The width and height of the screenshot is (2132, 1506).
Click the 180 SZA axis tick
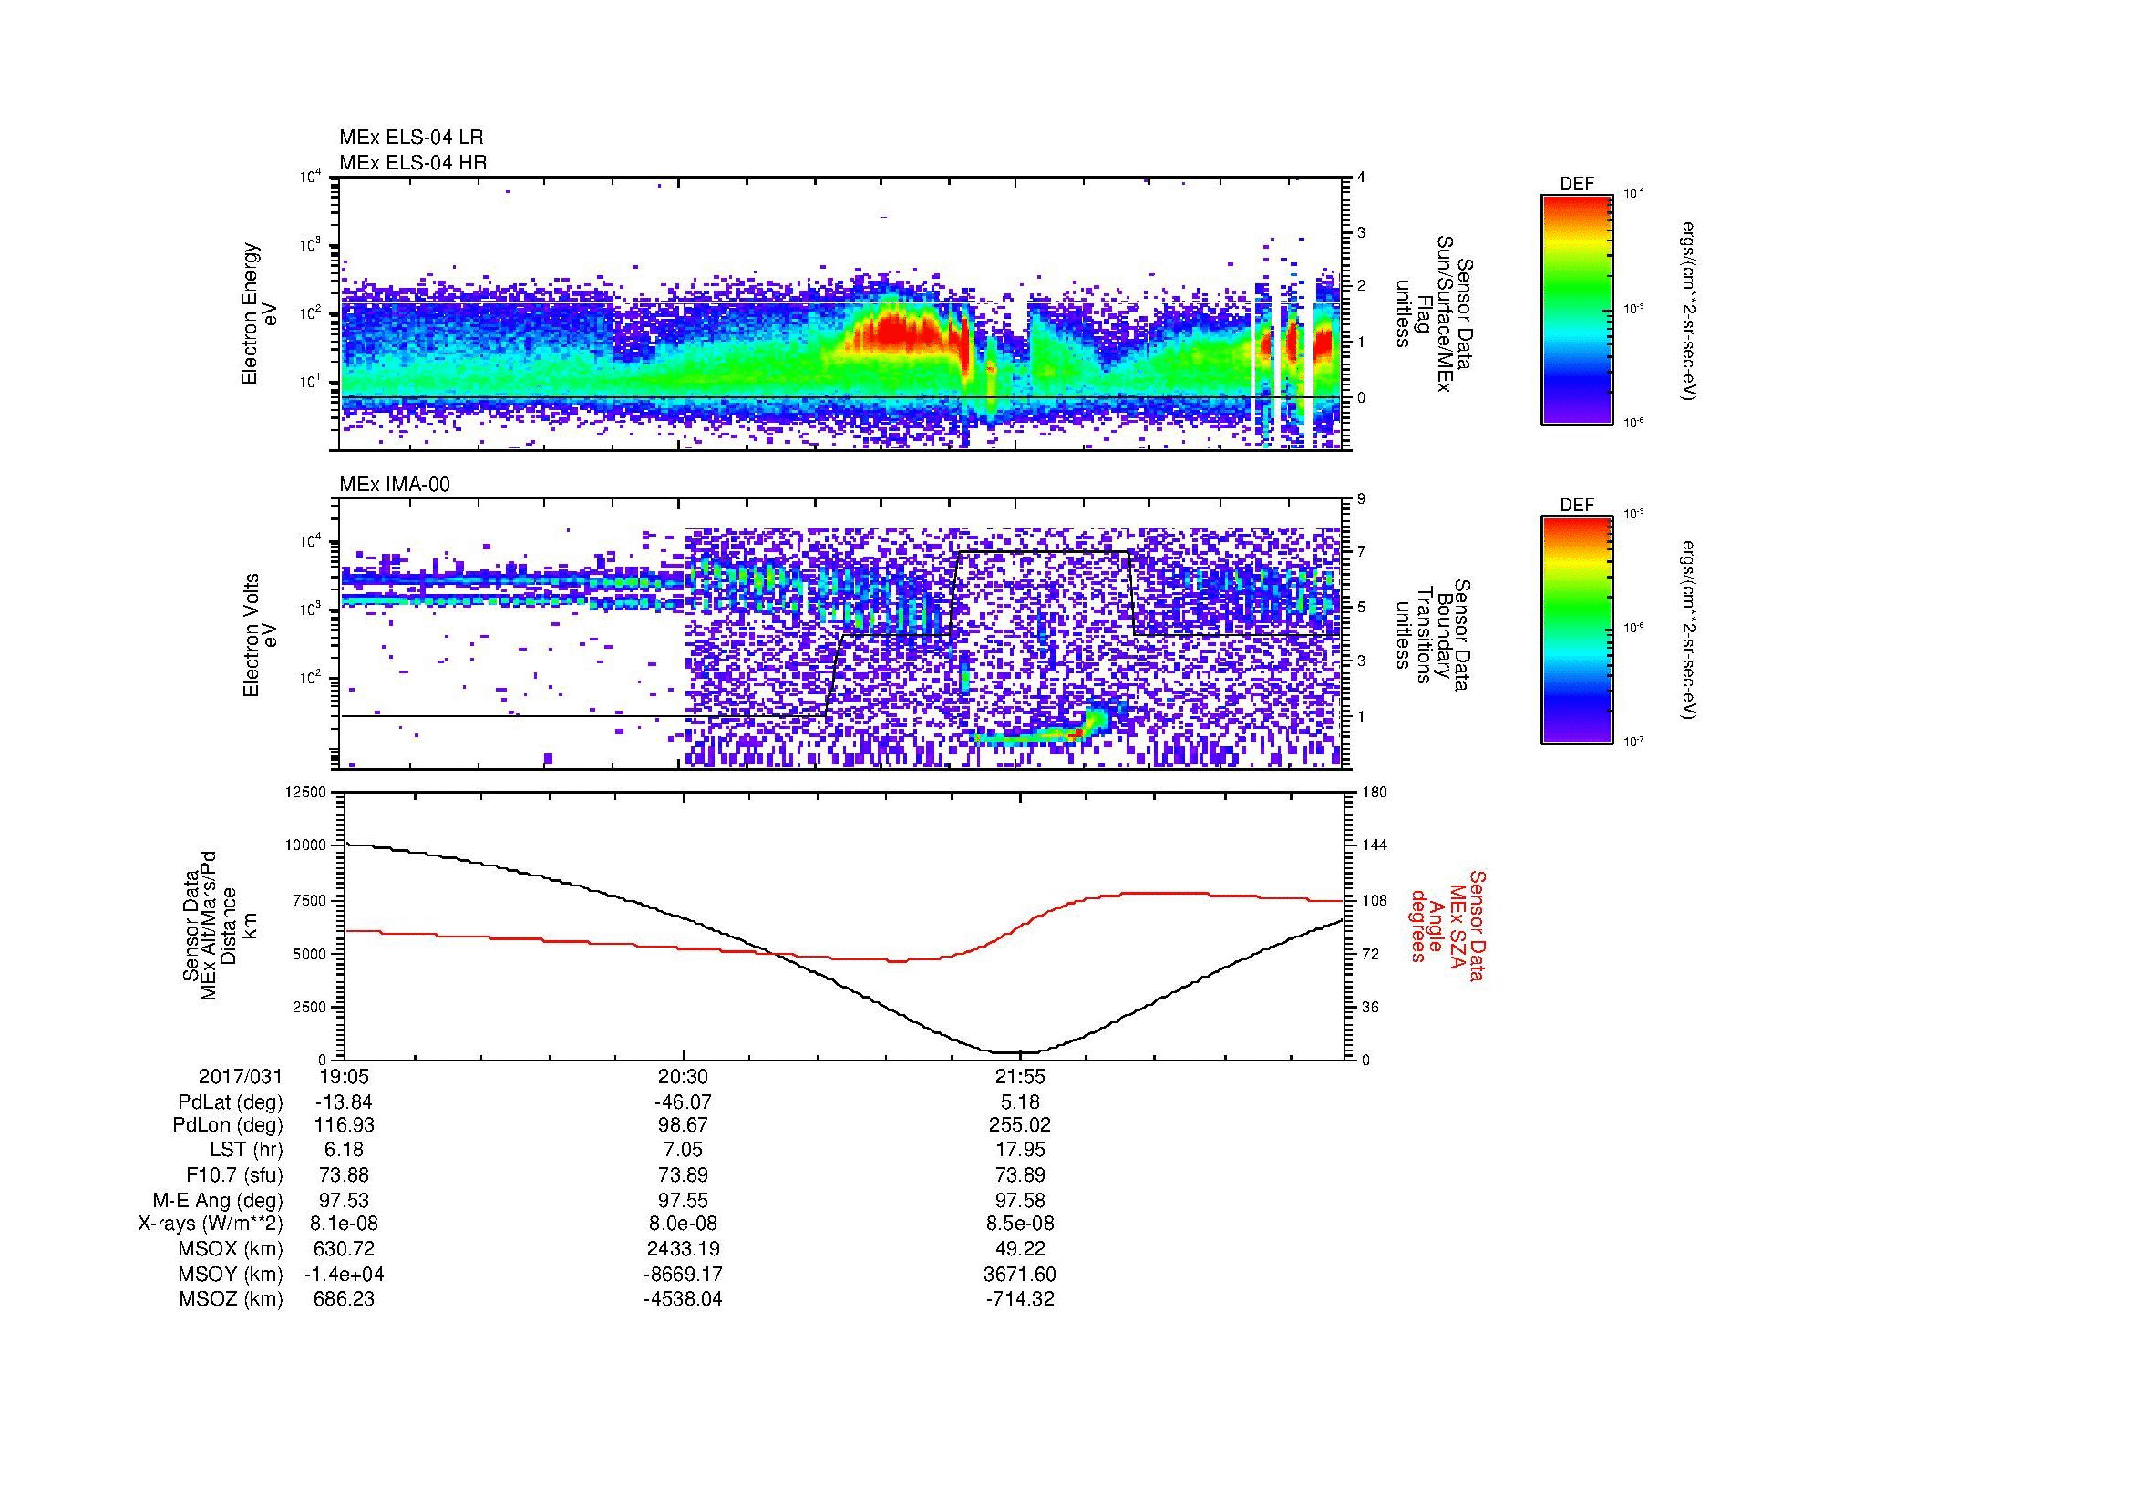(x=1375, y=792)
